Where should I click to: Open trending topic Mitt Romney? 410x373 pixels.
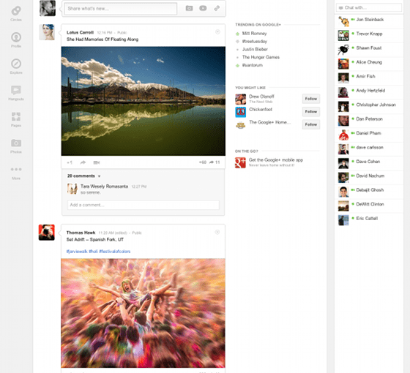(255, 34)
